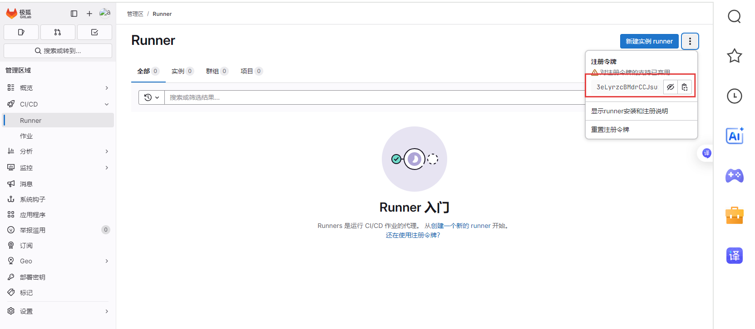Click the 监控 monitor icon
The height and width of the screenshot is (329, 755).
coord(11,167)
